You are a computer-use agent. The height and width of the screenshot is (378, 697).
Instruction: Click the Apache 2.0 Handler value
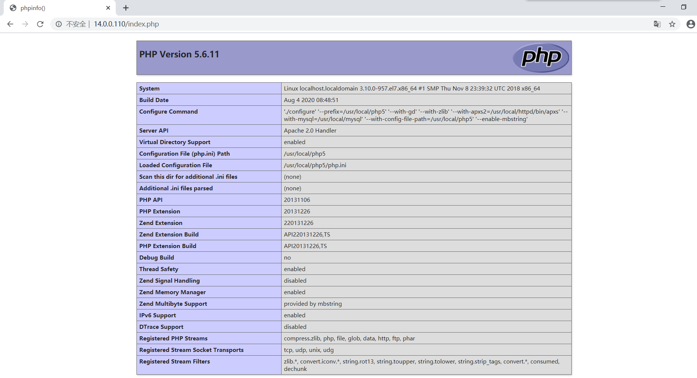[310, 131]
